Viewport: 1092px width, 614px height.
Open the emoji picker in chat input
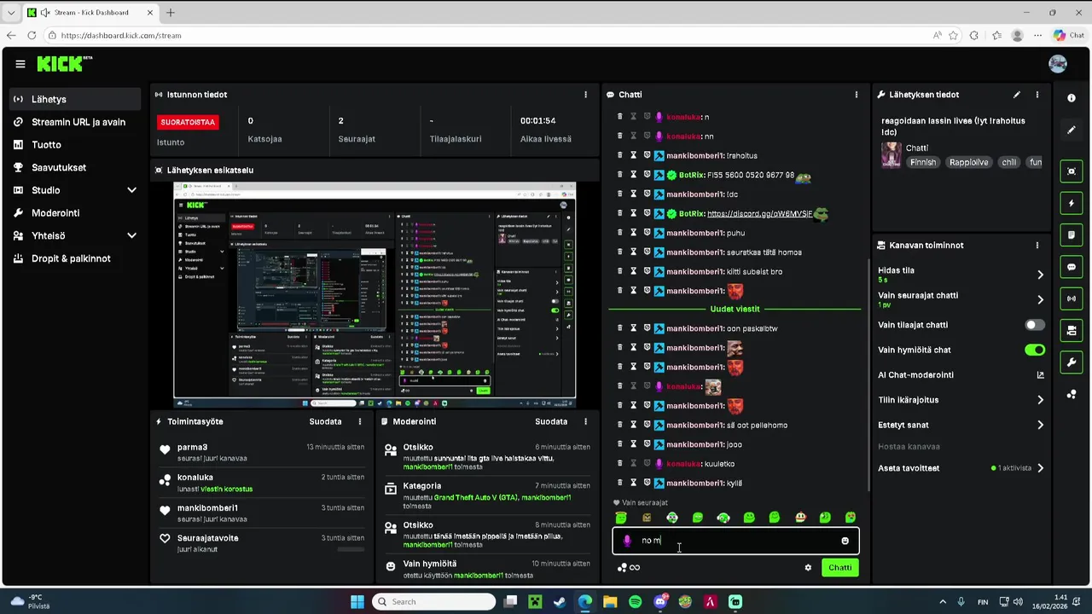[845, 541]
